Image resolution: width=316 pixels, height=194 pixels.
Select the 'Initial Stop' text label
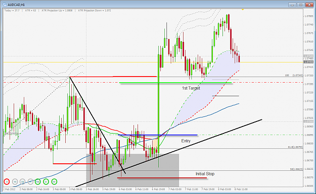(205, 174)
